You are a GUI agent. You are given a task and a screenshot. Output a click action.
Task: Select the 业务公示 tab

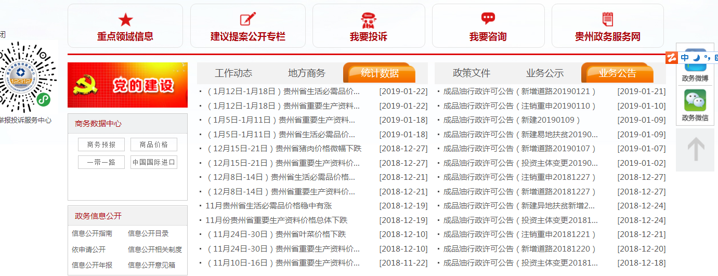tap(545, 73)
